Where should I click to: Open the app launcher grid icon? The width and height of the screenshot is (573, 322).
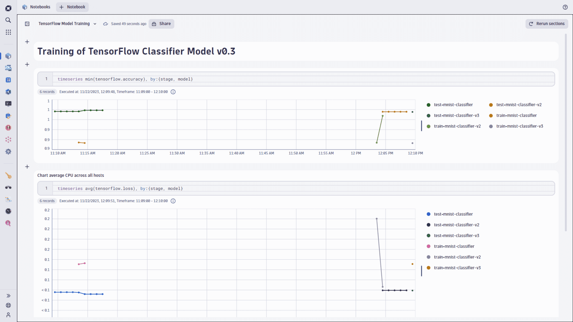point(8,32)
